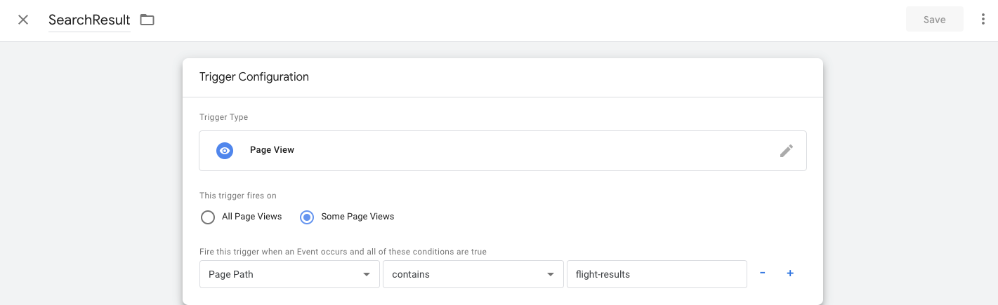
Task: Click the Trigger Configuration heading
Action: pos(254,77)
